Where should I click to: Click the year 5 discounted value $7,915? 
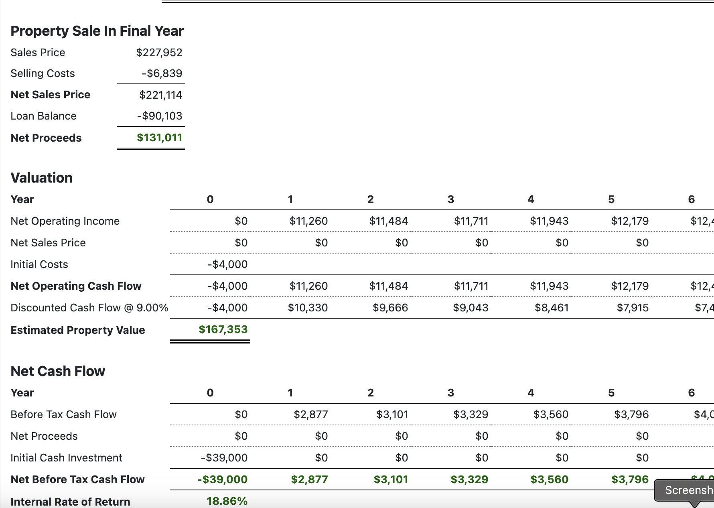pos(633,308)
